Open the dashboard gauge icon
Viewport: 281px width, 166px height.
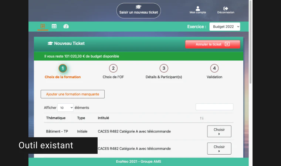(x=66, y=26)
